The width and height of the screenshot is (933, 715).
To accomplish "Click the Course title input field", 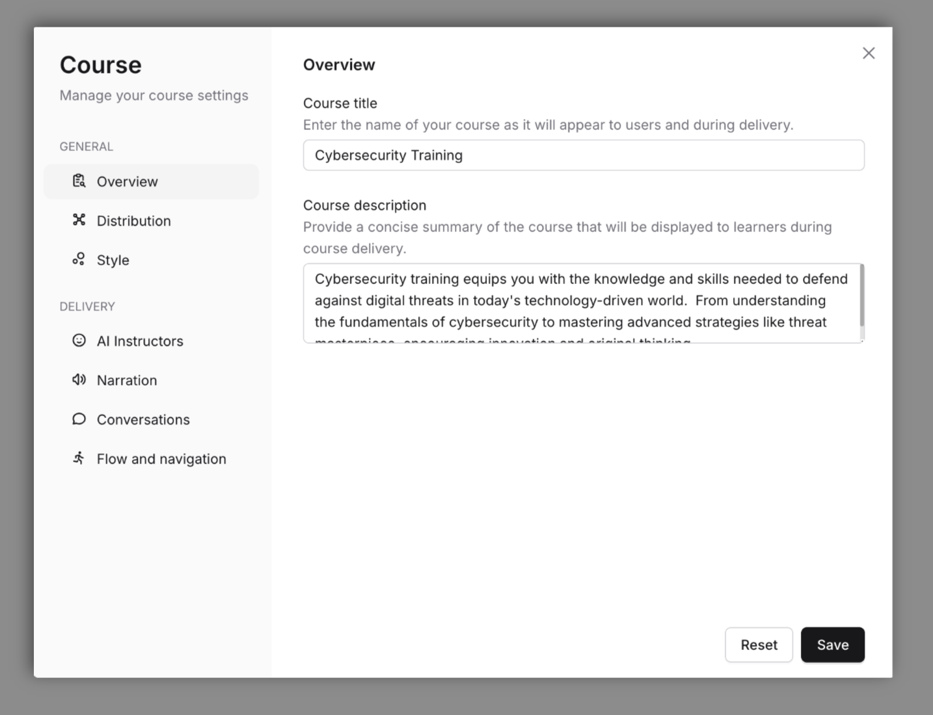I will coord(583,155).
